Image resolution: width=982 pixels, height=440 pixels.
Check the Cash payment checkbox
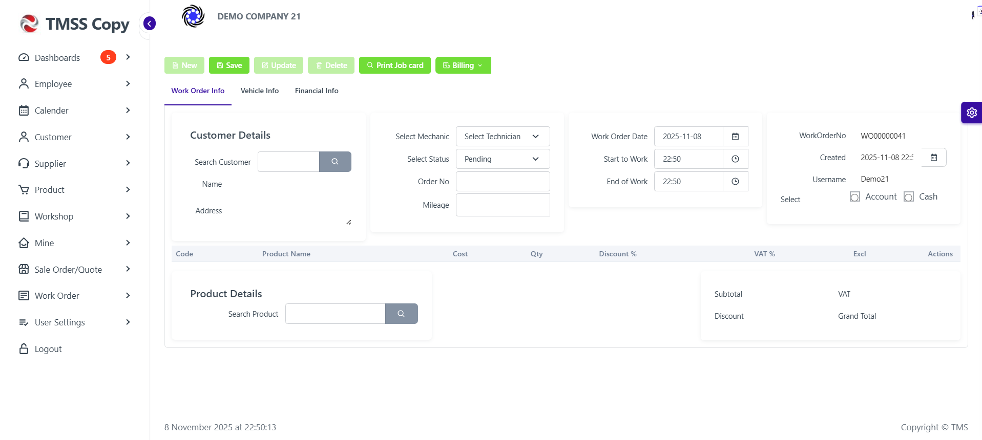909,196
